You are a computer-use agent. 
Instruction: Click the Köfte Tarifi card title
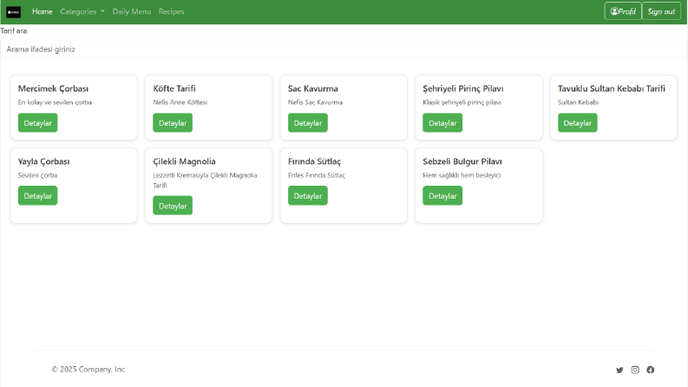(174, 89)
